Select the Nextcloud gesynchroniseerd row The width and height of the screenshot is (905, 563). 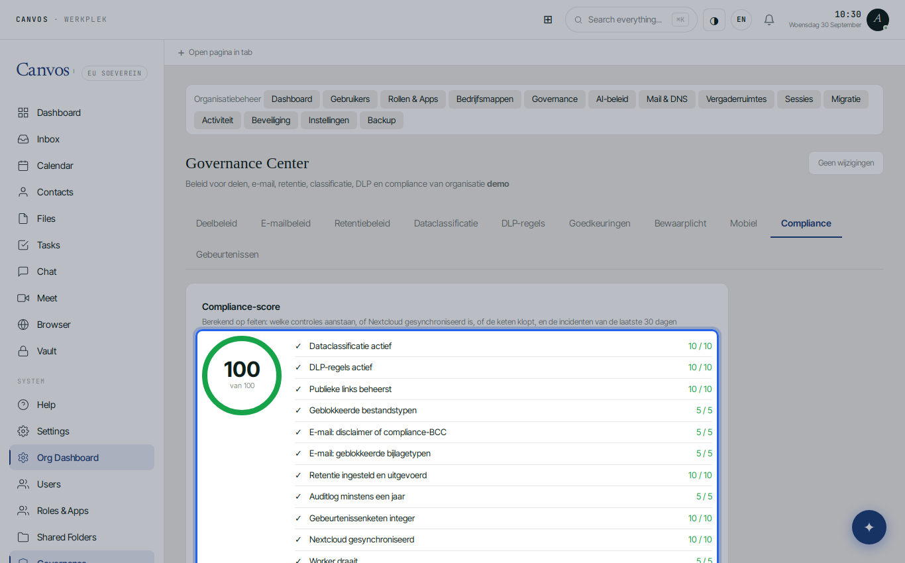click(x=504, y=540)
